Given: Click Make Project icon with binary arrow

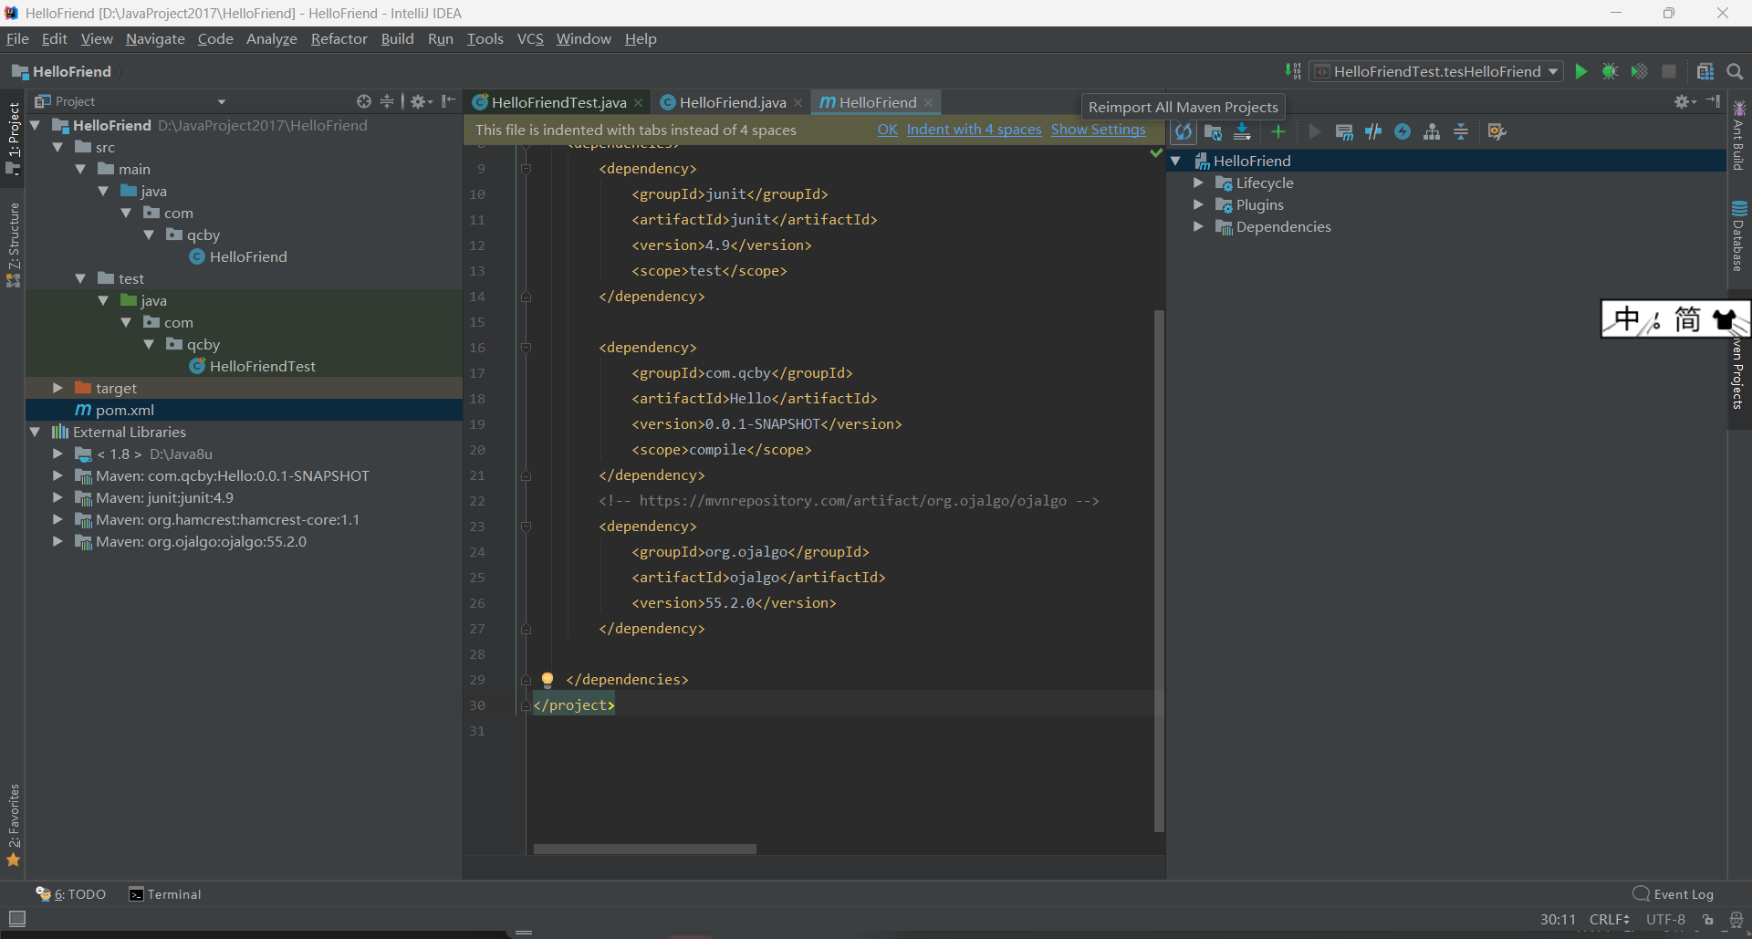Looking at the screenshot, I should (1293, 71).
